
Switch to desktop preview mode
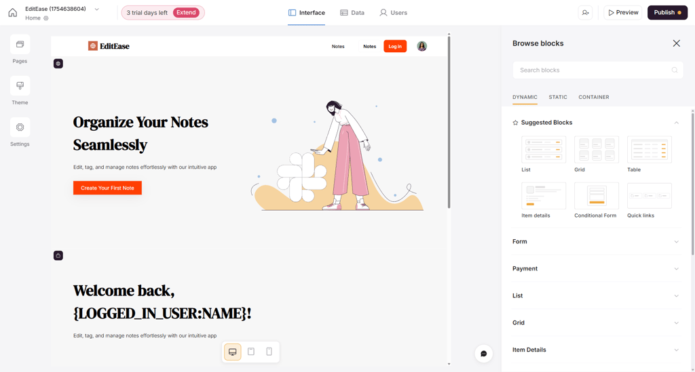(233, 352)
